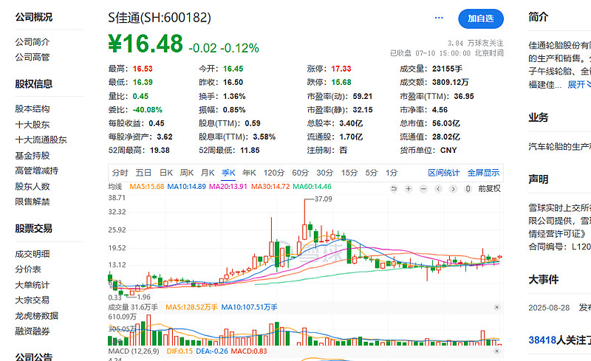Viewport: 591px width, 361px height.
Task: Click the MA30:14.72 moving average label
Action: coord(270,187)
